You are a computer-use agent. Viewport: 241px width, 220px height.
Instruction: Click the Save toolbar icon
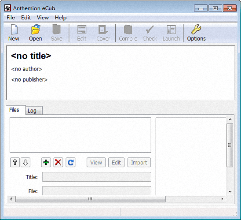(x=57, y=29)
